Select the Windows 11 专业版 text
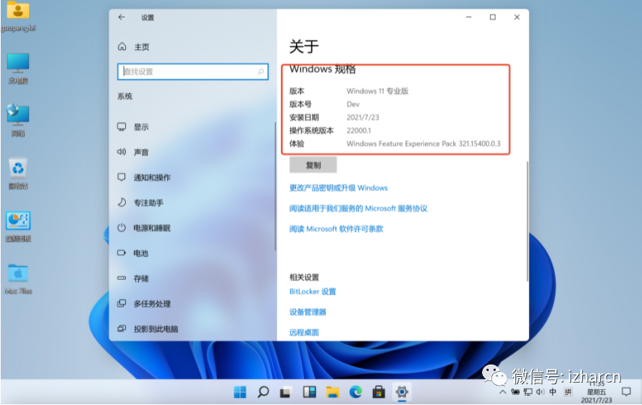The height and width of the screenshot is (405, 642). coord(378,91)
